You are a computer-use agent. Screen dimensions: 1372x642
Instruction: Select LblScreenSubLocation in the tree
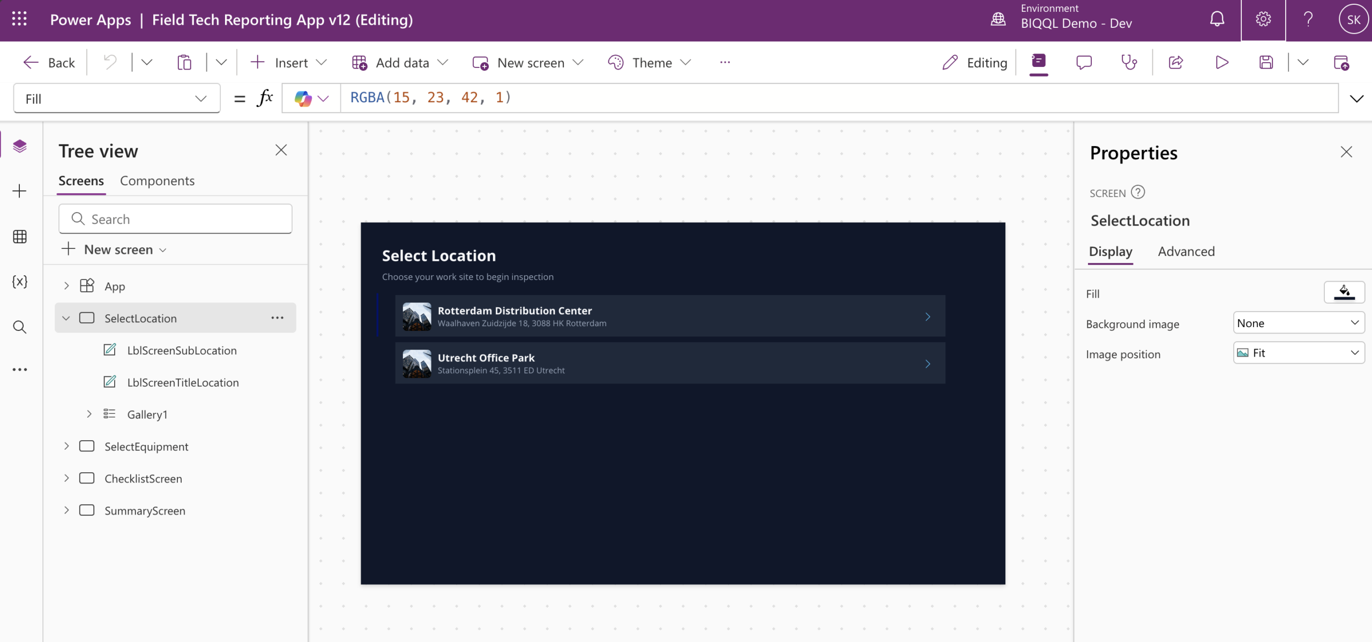point(182,350)
